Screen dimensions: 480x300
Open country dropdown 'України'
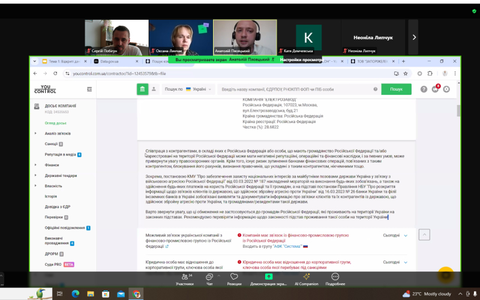tap(199, 89)
